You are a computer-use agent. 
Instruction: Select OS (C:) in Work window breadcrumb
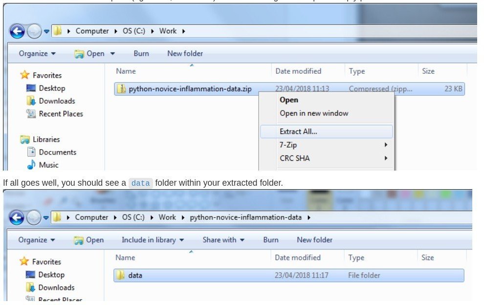(133, 31)
